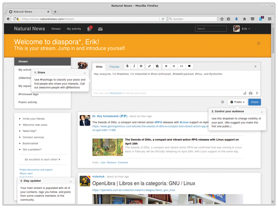278x208 pixels.
Task: Open Welcome new users link
Action: point(35,125)
